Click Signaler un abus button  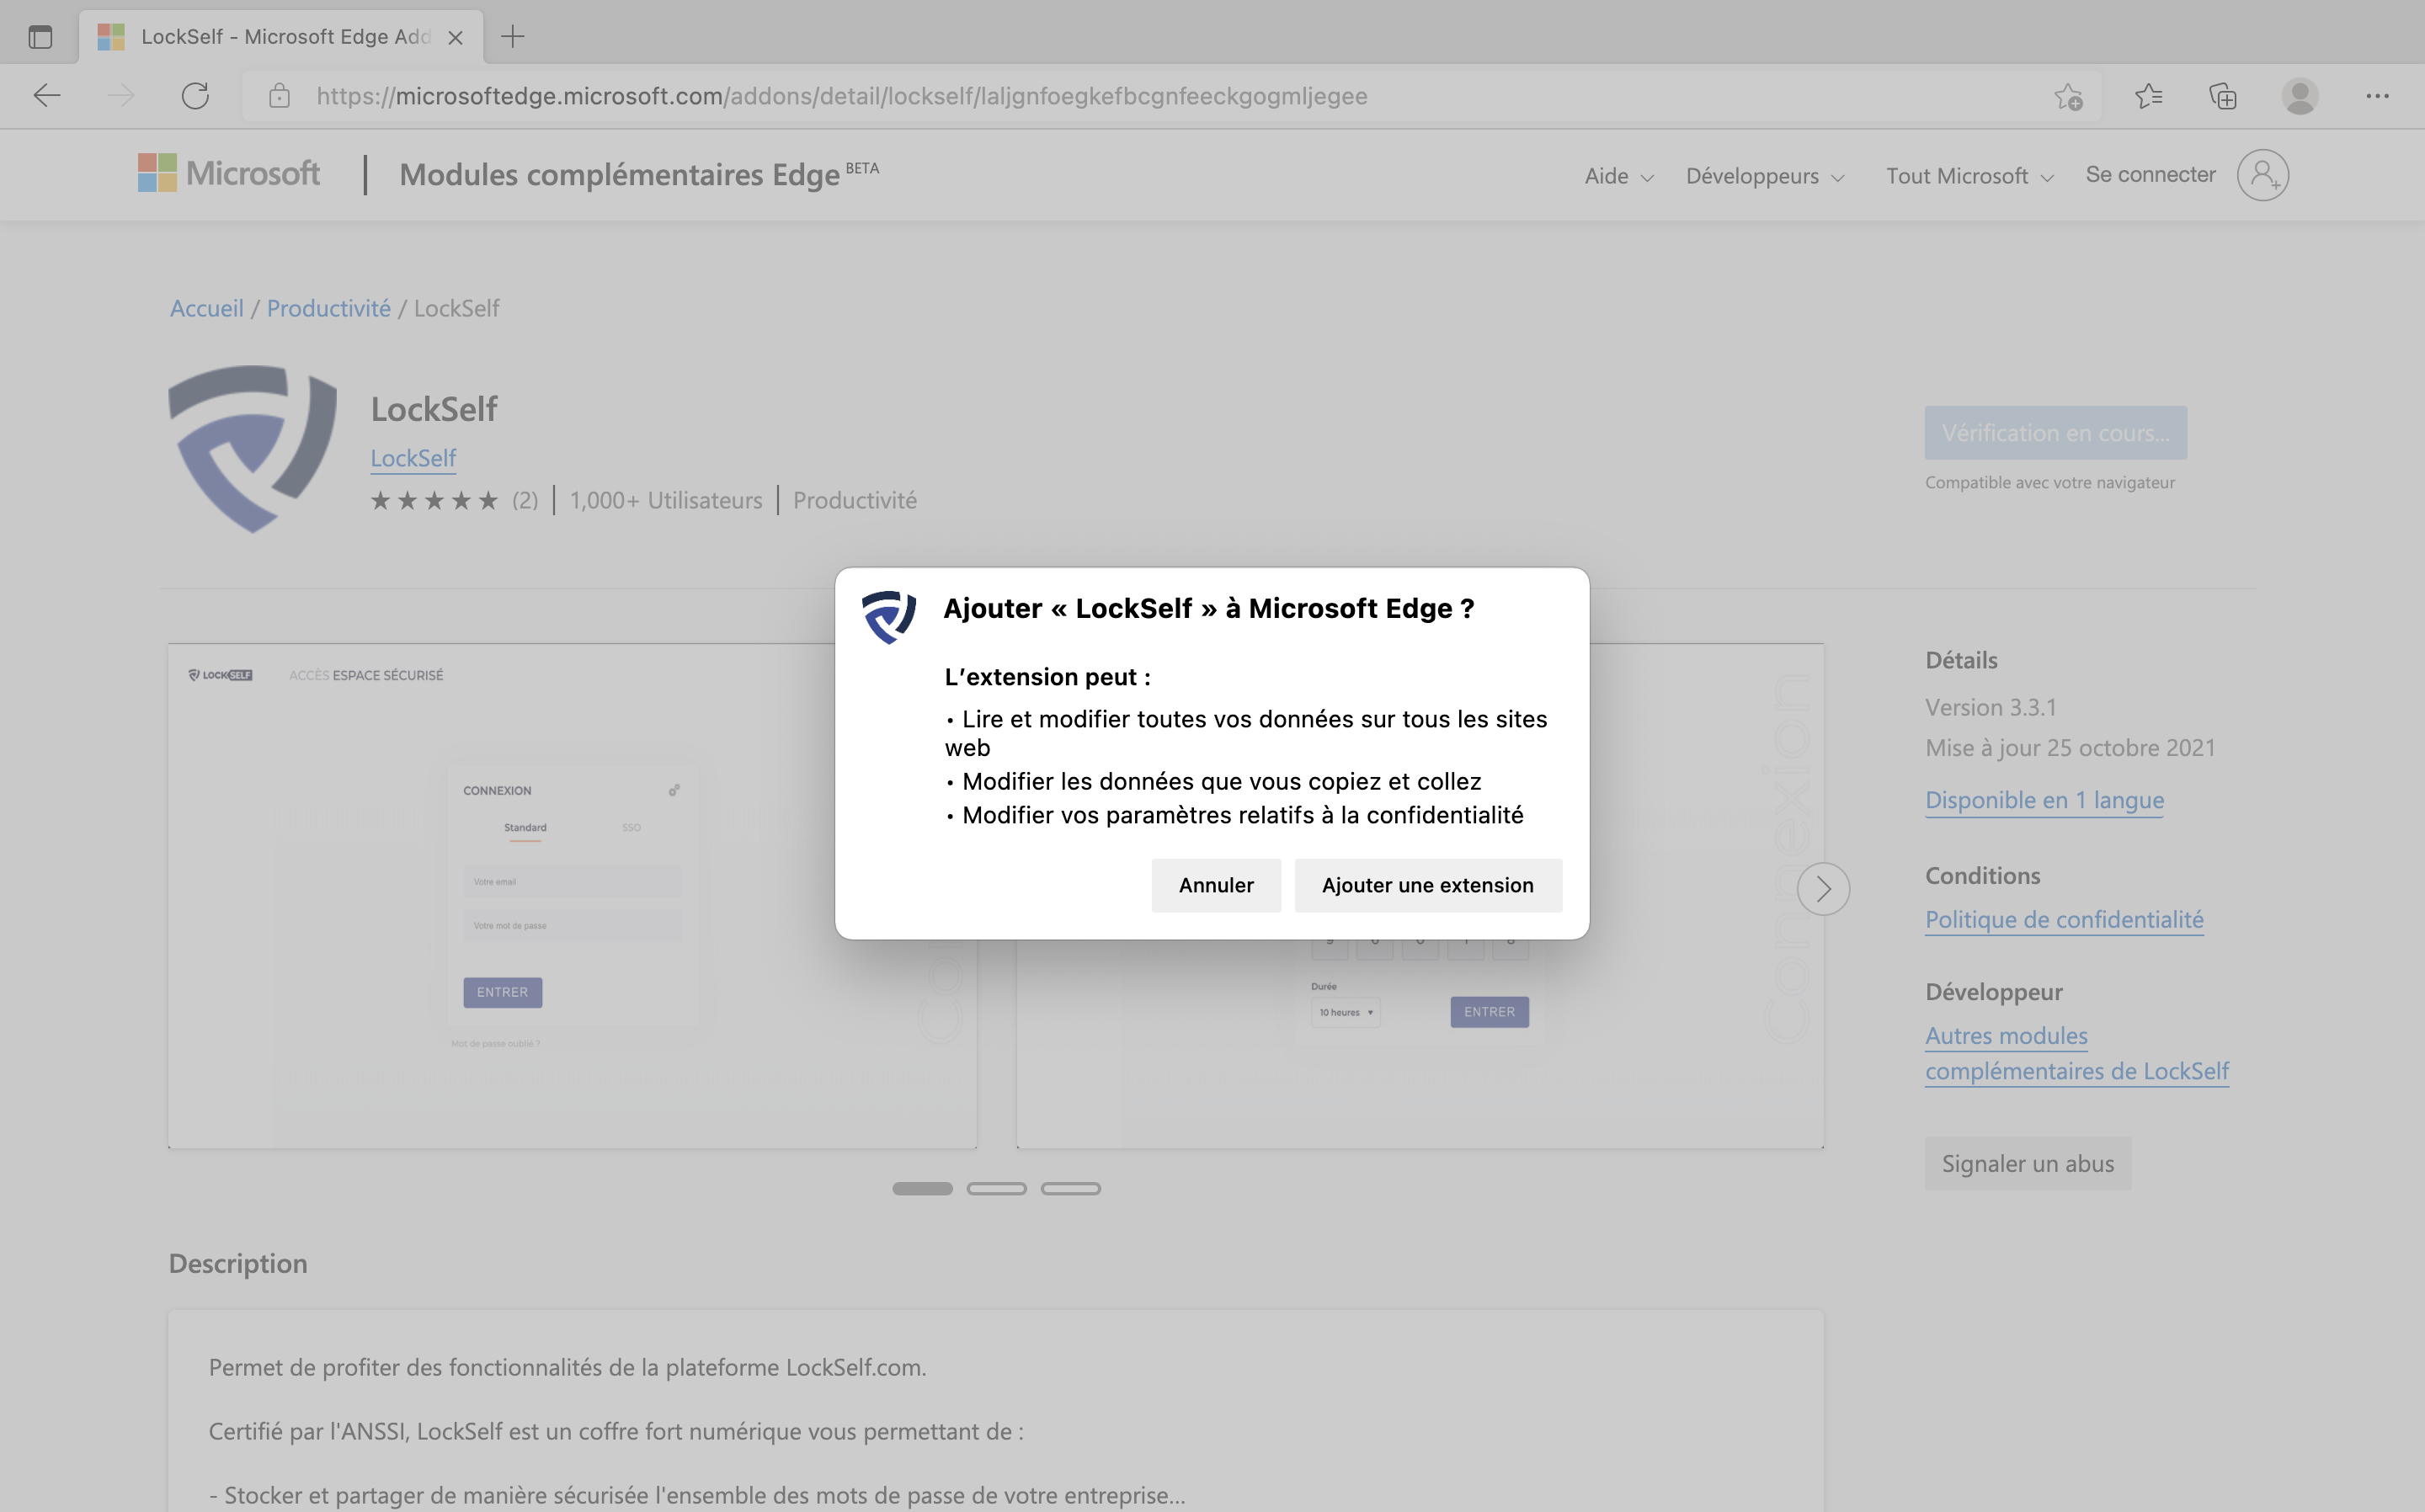[x=2027, y=1163]
